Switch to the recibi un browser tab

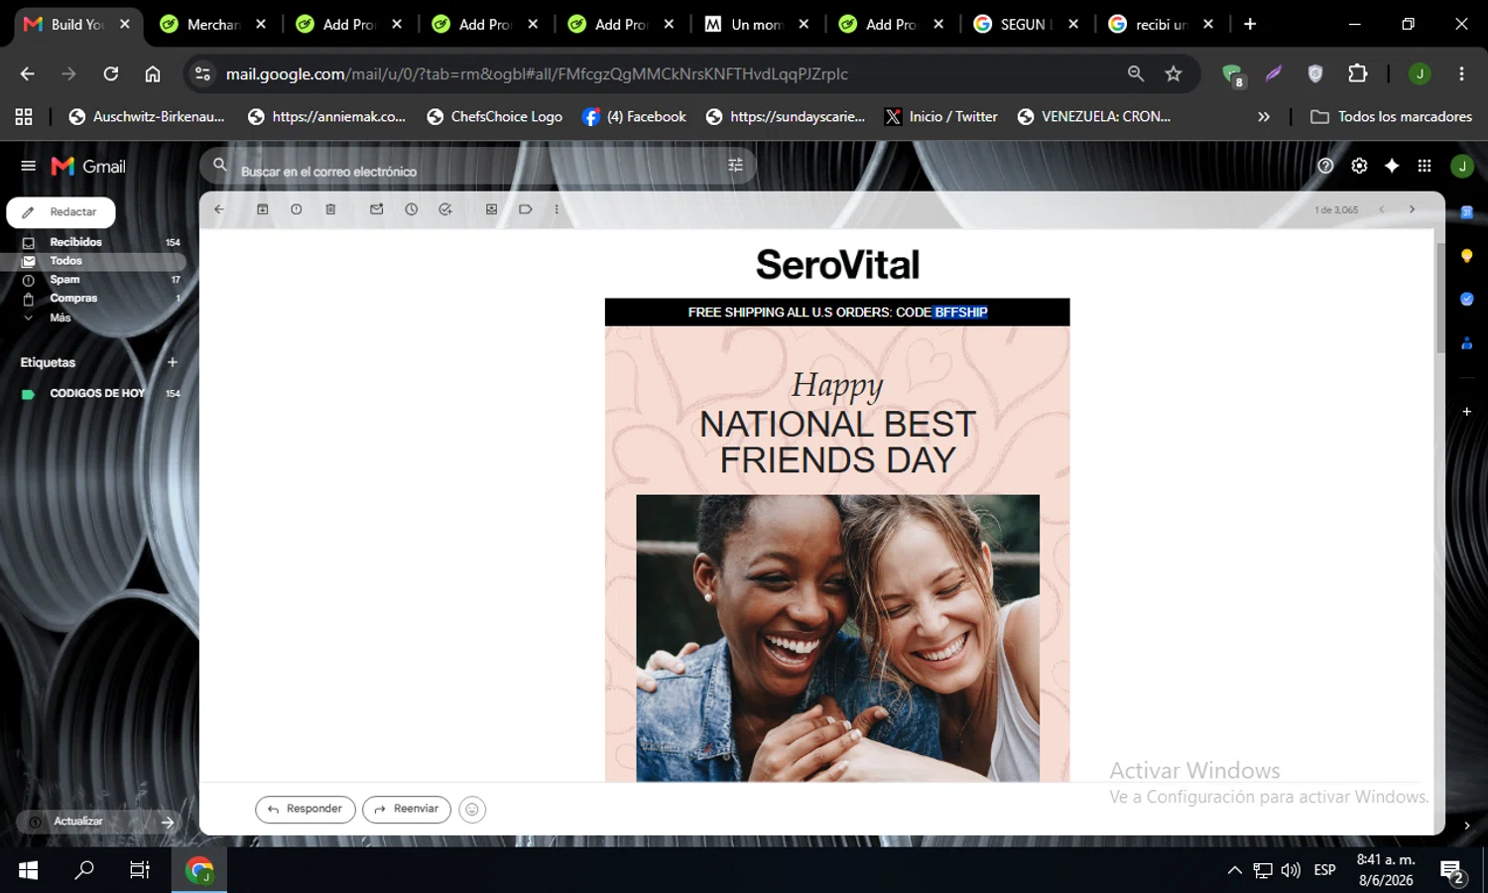[1162, 24]
